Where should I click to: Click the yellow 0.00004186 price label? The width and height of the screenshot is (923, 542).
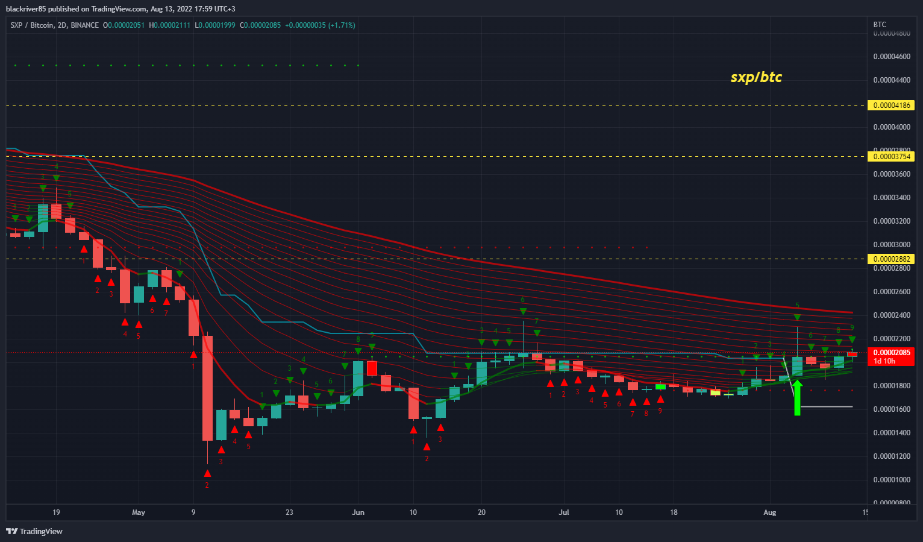click(x=890, y=105)
